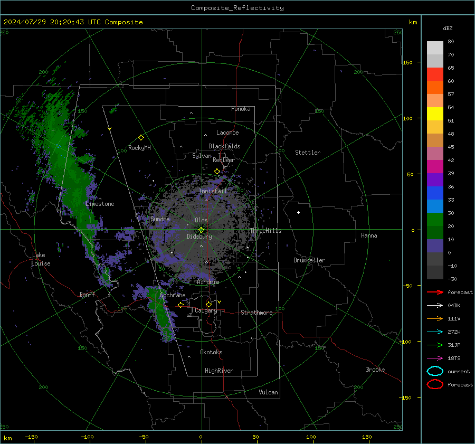
Task: Click the purple 36–39 dBZ swatch
Action: 435,180
